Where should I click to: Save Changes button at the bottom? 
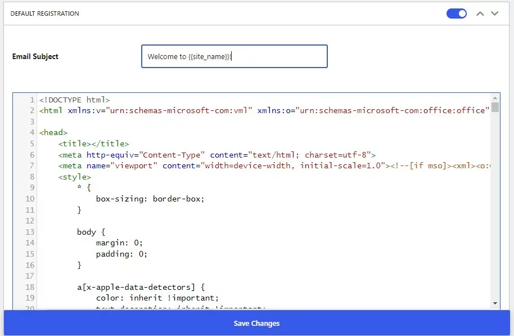pos(257,323)
